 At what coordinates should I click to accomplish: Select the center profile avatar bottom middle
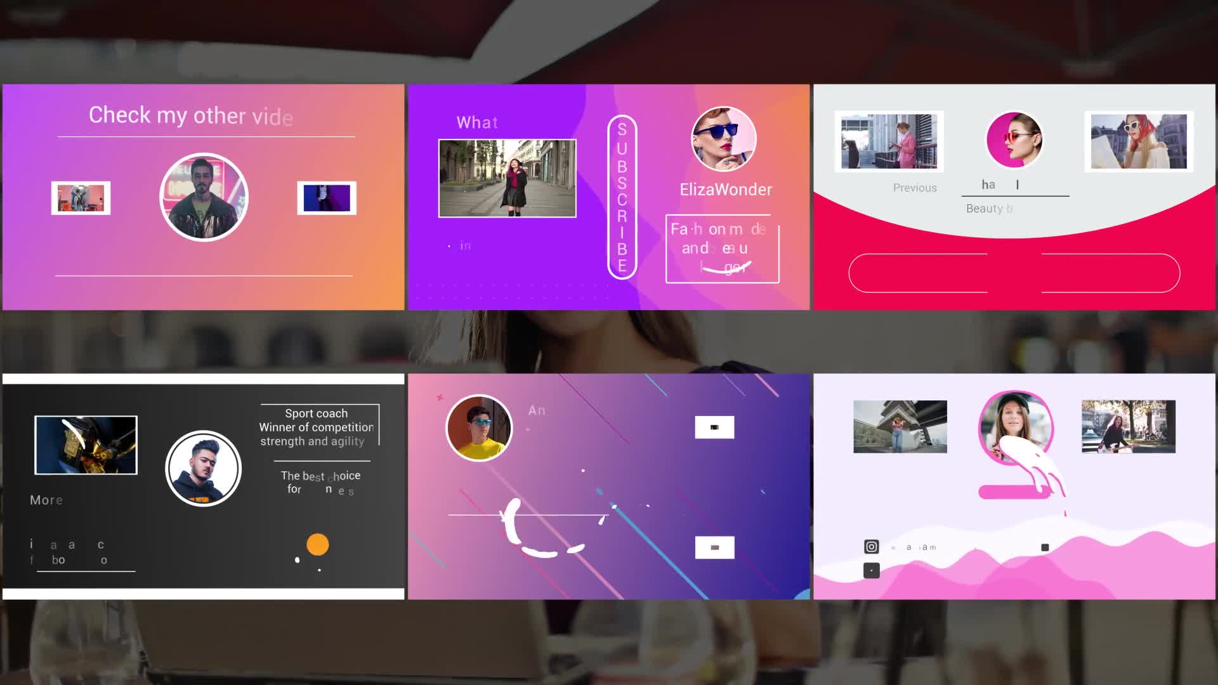(x=480, y=427)
